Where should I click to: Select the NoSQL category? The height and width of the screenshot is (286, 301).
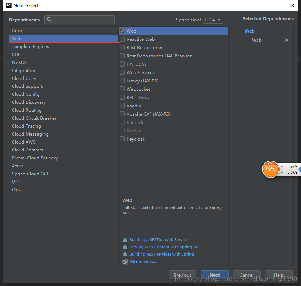click(63, 63)
